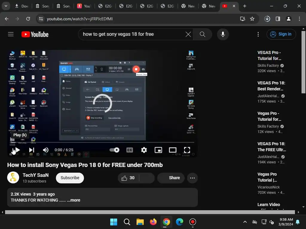
Task: Switch to the first 'New' tab
Action: [x=188, y=6]
